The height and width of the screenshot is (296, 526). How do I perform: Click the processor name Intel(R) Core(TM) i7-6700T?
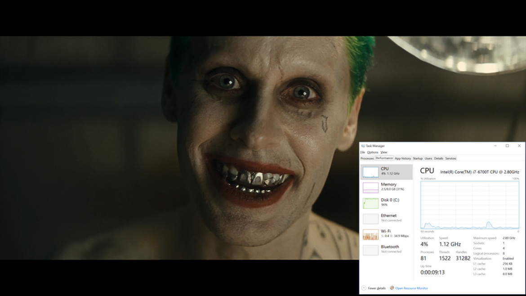(x=479, y=172)
